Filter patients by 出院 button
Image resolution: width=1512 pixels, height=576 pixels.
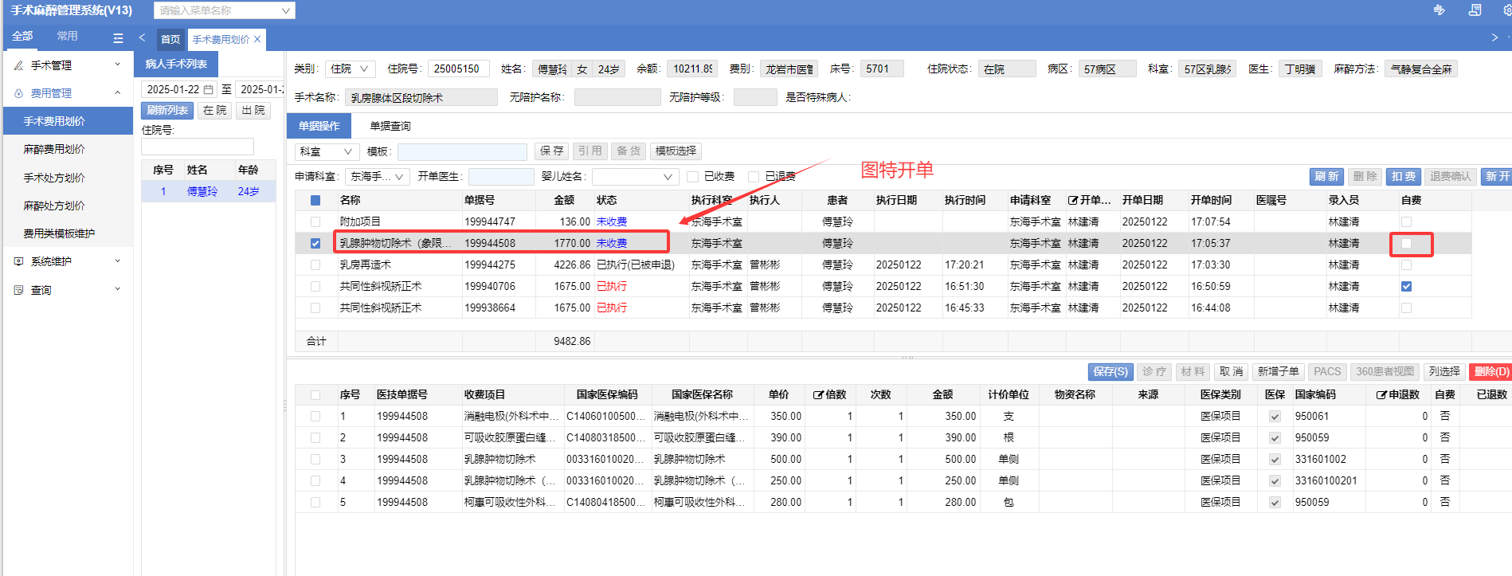coord(253,111)
